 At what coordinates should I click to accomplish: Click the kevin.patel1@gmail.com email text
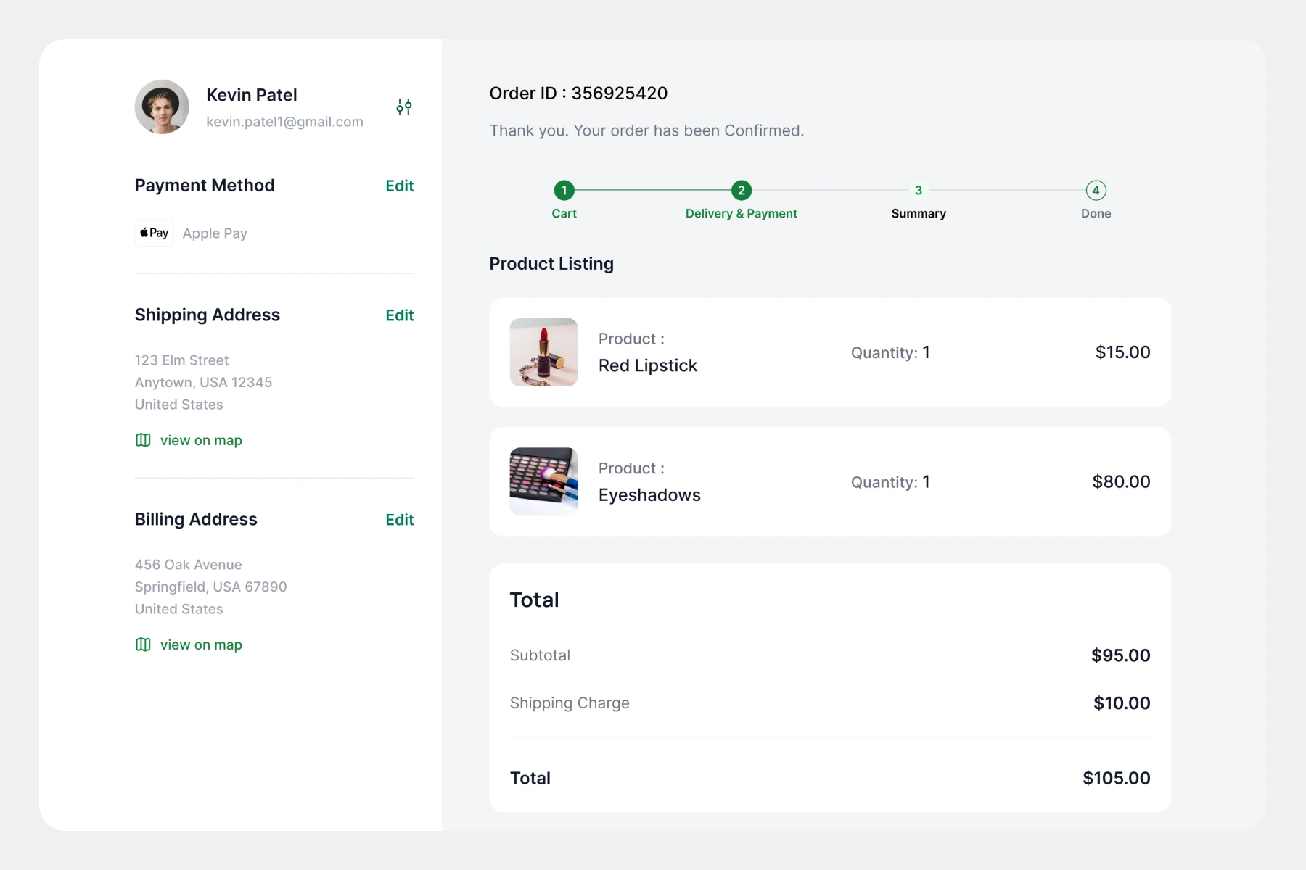coord(284,122)
